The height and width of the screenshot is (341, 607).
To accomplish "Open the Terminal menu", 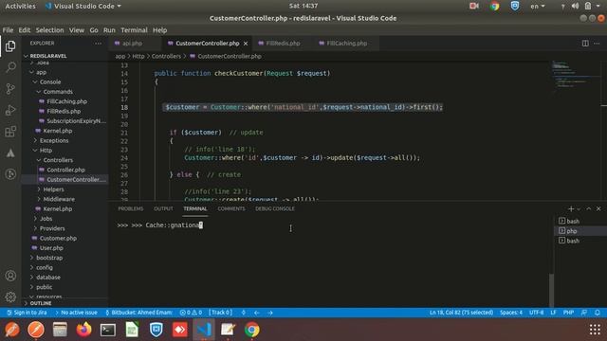I will (134, 30).
